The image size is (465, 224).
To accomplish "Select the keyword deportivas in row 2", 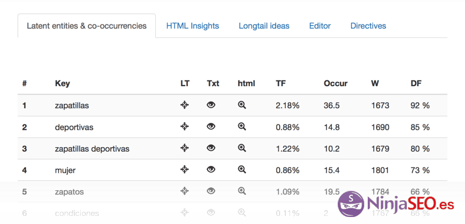I will (74, 127).
